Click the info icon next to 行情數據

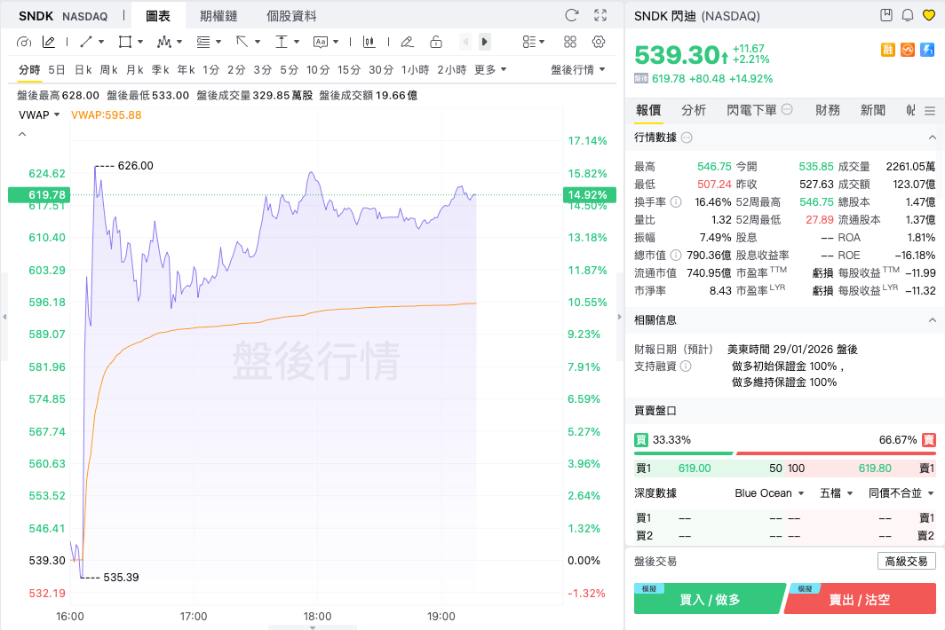(x=687, y=138)
